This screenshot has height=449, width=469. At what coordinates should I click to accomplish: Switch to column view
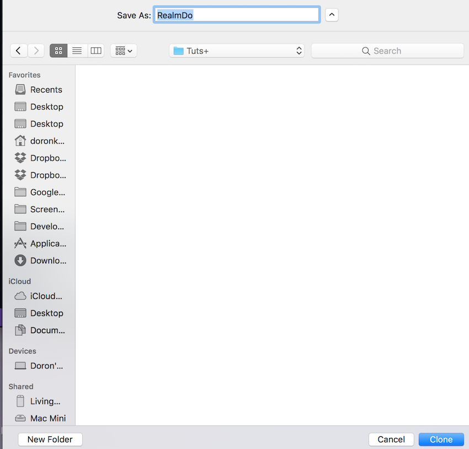(x=95, y=51)
